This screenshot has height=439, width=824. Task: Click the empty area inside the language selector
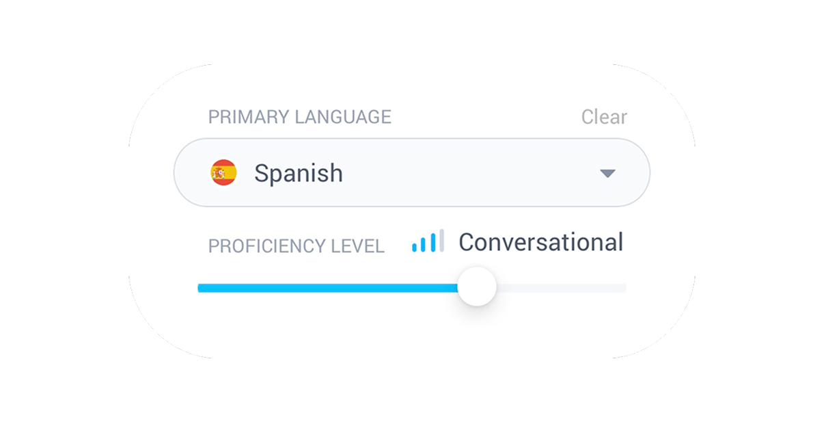[471, 173]
